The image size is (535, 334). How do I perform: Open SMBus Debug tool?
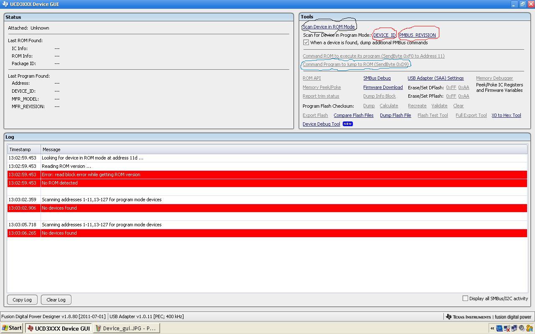pos(377,78)
